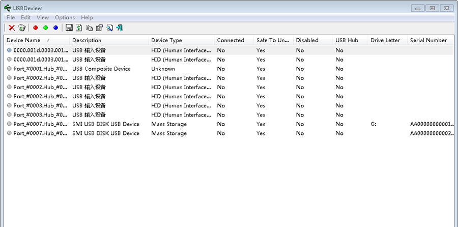The image size is (458, 227).
Task: Click the red X uninstall devices icon
Action: [x=12, y=28]
